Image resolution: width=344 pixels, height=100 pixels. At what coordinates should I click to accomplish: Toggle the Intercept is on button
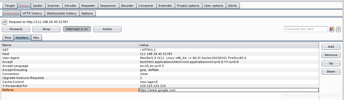[77, 29]
